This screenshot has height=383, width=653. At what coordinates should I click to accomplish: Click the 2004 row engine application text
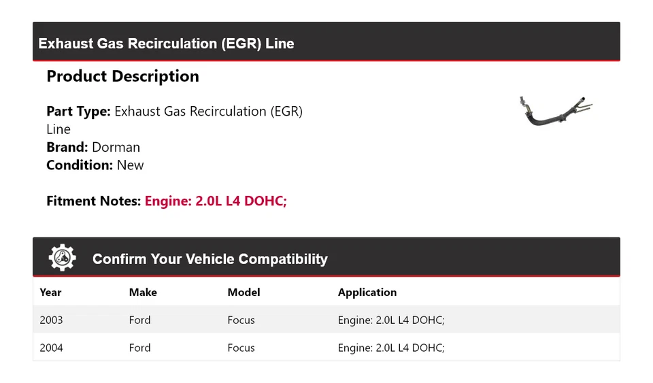pos(390,348)
